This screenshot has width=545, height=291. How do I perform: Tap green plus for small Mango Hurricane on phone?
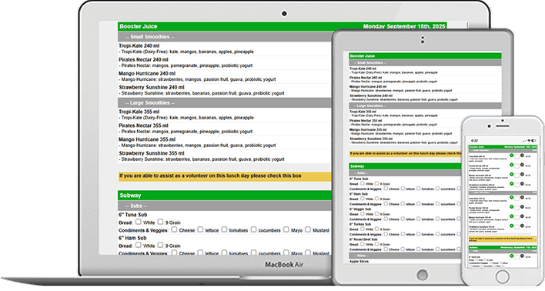(512, 174)
